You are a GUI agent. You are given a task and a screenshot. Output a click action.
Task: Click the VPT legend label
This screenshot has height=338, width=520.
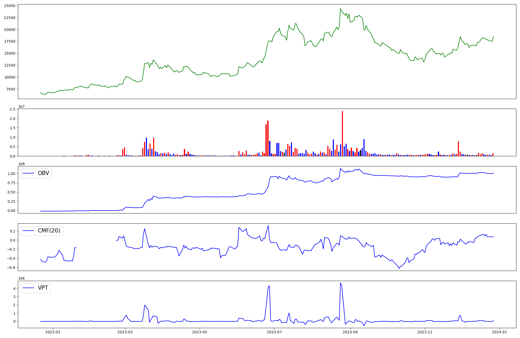coord(43,288)
